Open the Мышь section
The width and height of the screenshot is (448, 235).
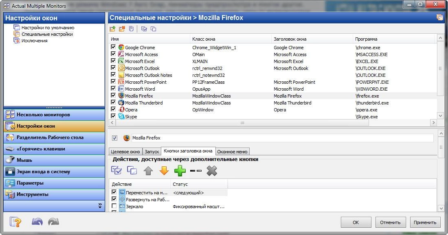coord(54,160)
